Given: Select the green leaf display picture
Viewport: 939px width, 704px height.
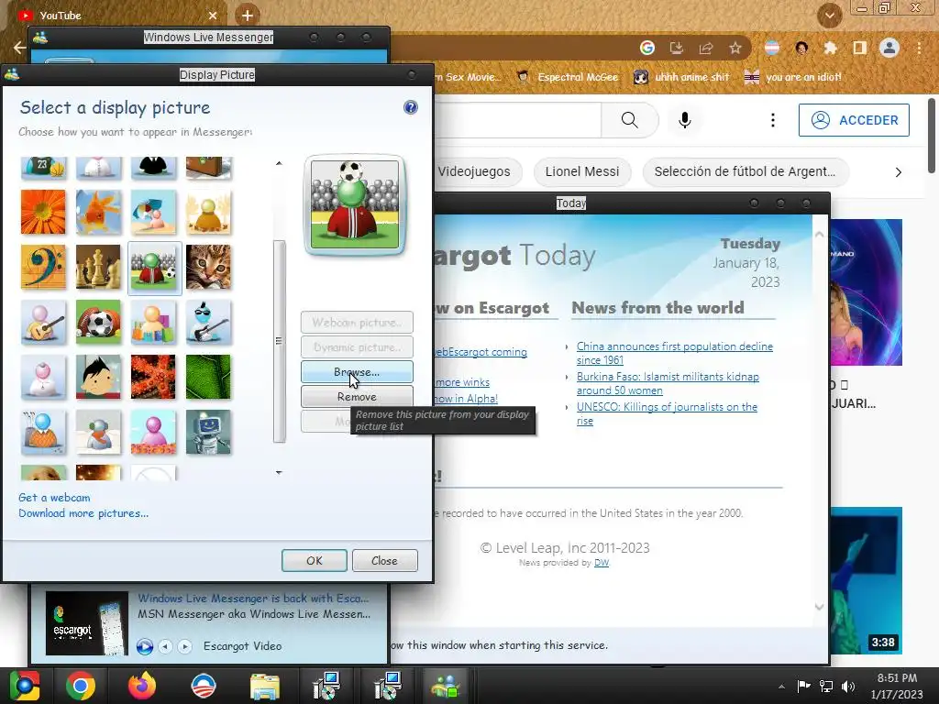Looking at the screenshot, I should [x=208, y=377].
